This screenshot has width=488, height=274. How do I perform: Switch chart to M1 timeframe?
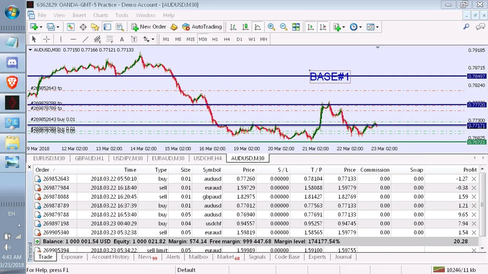(166, 39)
